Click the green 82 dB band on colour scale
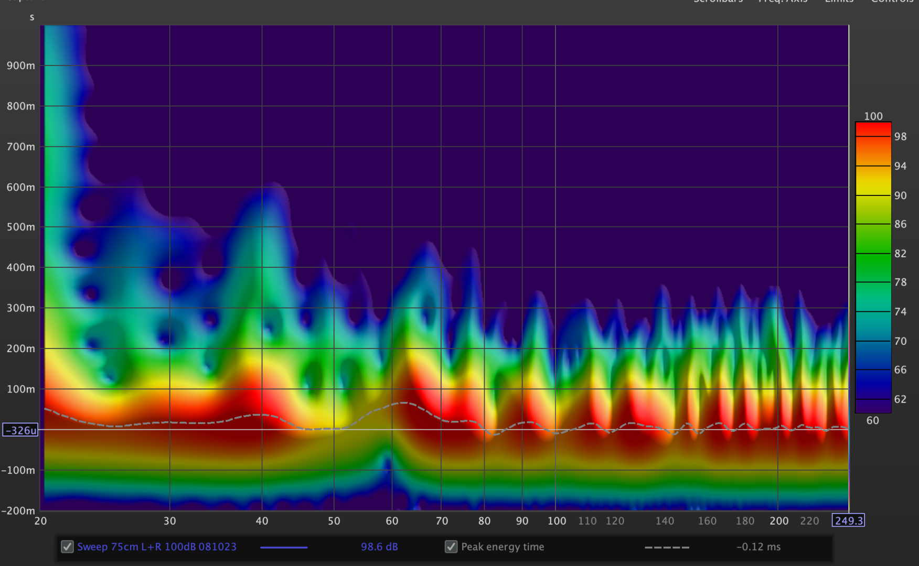The image size is (919, 566). (x=873, y=254)
